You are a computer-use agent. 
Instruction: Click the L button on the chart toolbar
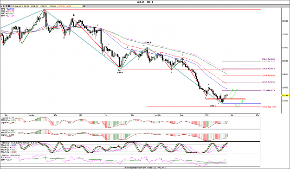point(4,6)
